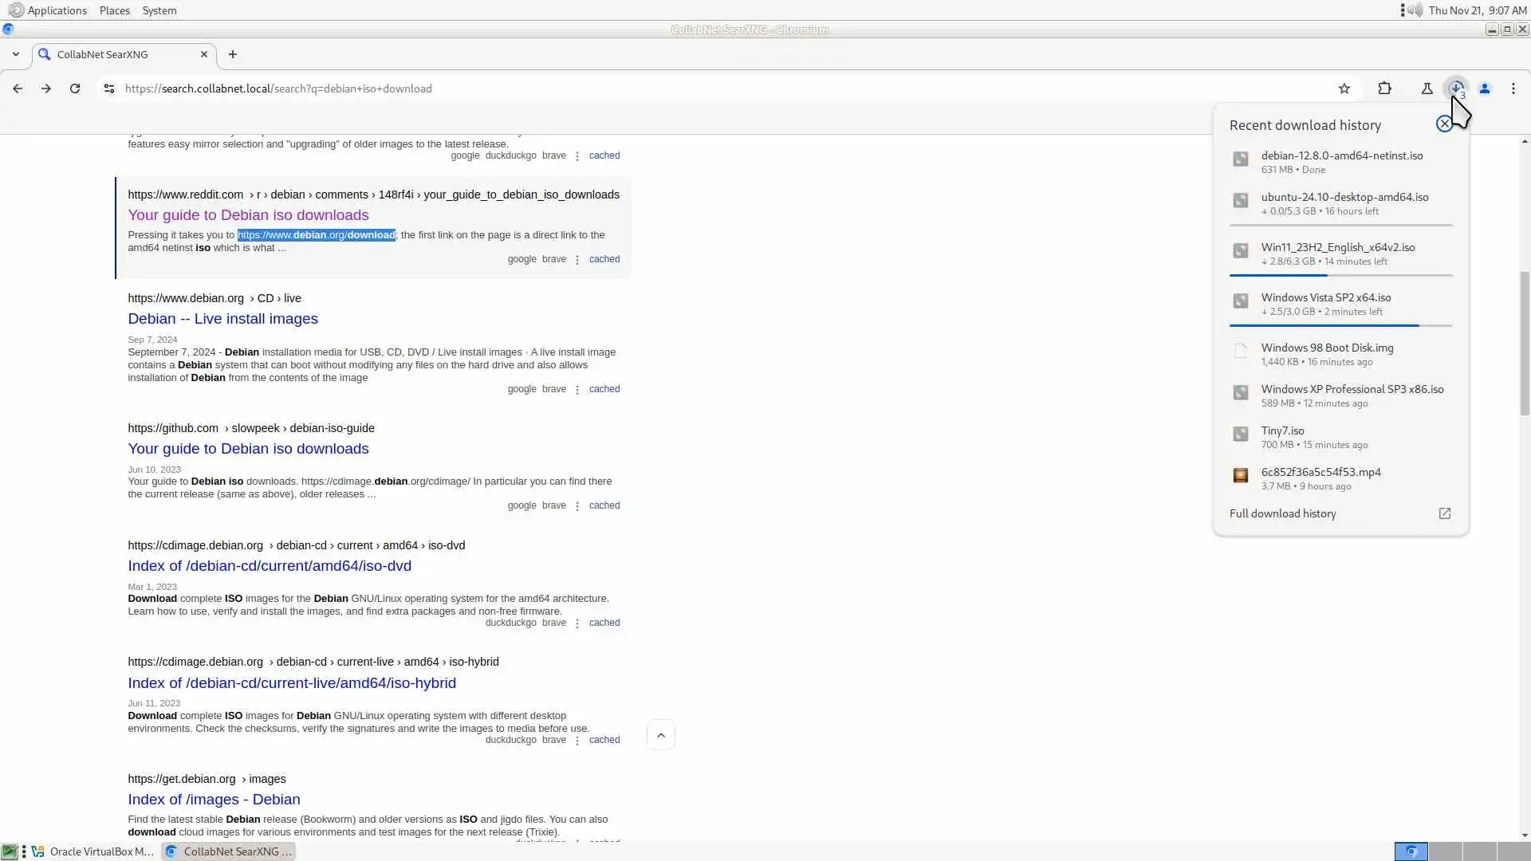This screenshot has width=1531, height=861.
Task: Open cached link for GitHub debian-iso-guide result
Action: click(x=604, y=505)
